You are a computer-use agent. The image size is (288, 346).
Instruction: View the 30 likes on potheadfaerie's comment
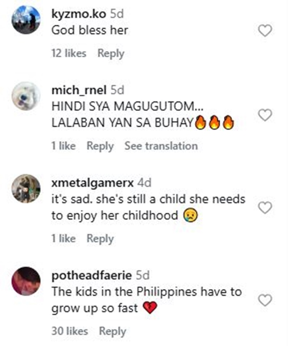click(x=70, y=331)
